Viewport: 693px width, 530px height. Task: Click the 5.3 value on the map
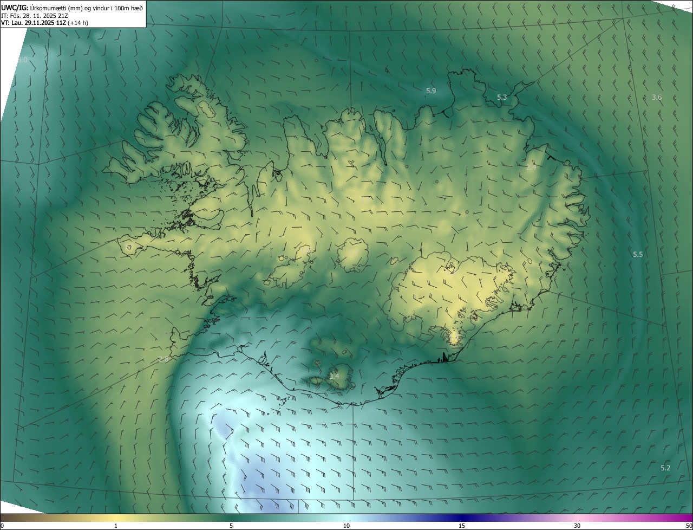502,98
